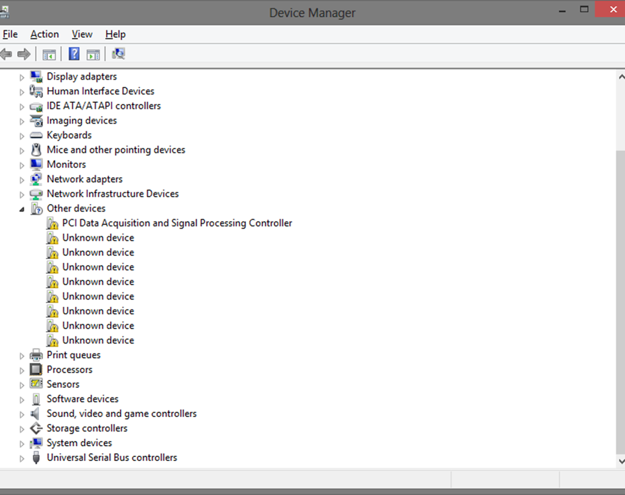
Task: Expand the Display adapters node
Action: coord(22,78)
